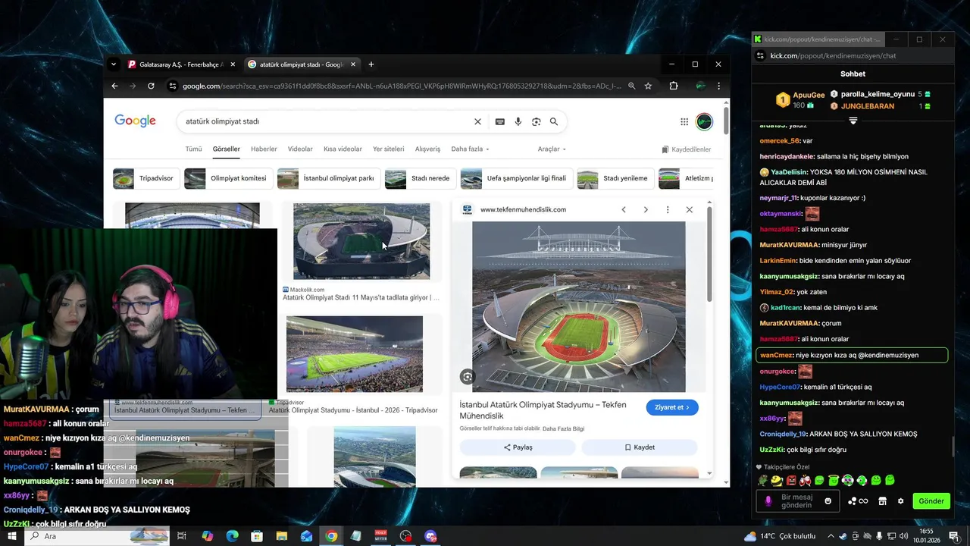Open emoji picker in Kick chat input
Screen dimensions: 970x546
(x=828, y=500)
